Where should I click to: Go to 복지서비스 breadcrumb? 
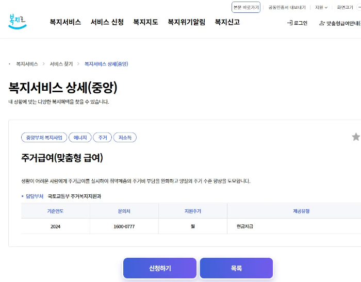point(27,64)
